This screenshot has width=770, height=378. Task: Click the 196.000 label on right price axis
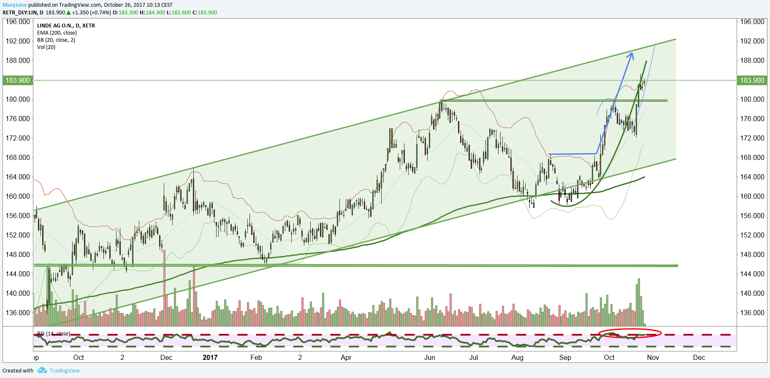(x=752, y=22)
